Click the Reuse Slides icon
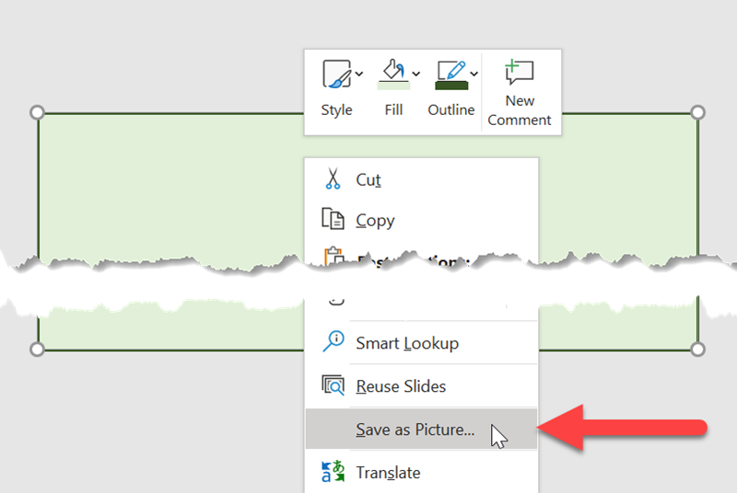The image size is (737, 493). tap(333, 385)
